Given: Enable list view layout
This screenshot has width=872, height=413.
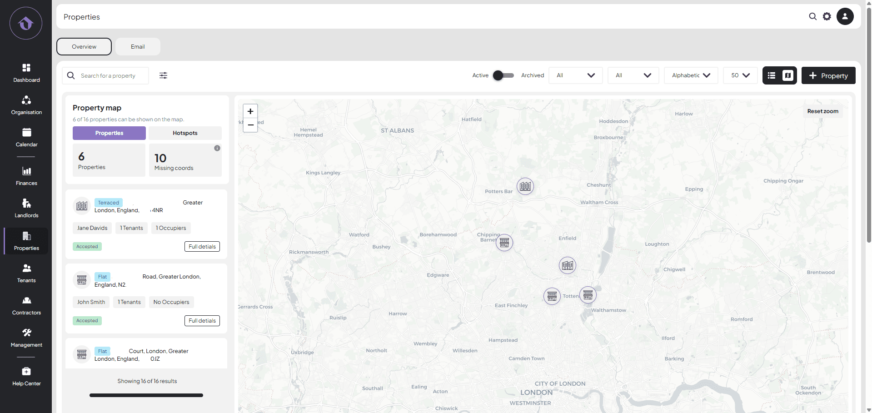Looking at the screenshot, I should coord(771,75).
